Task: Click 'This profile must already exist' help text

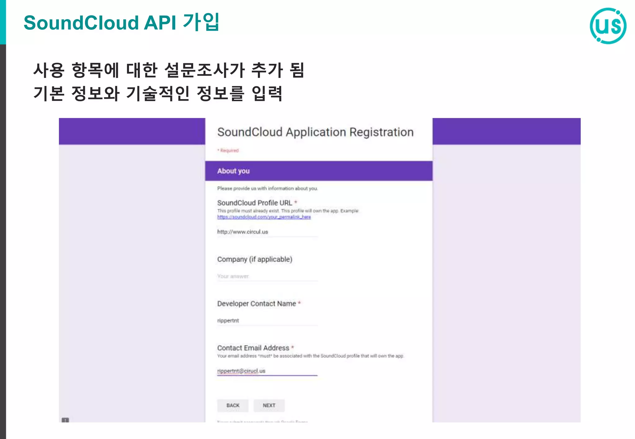Action: (288, 211)
